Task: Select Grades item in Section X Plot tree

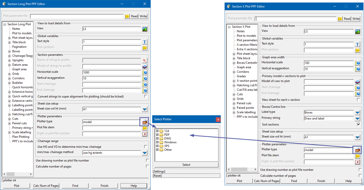Action: (x=241, y=76)
